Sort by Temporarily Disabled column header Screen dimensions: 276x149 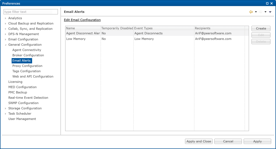pos(117,28)
